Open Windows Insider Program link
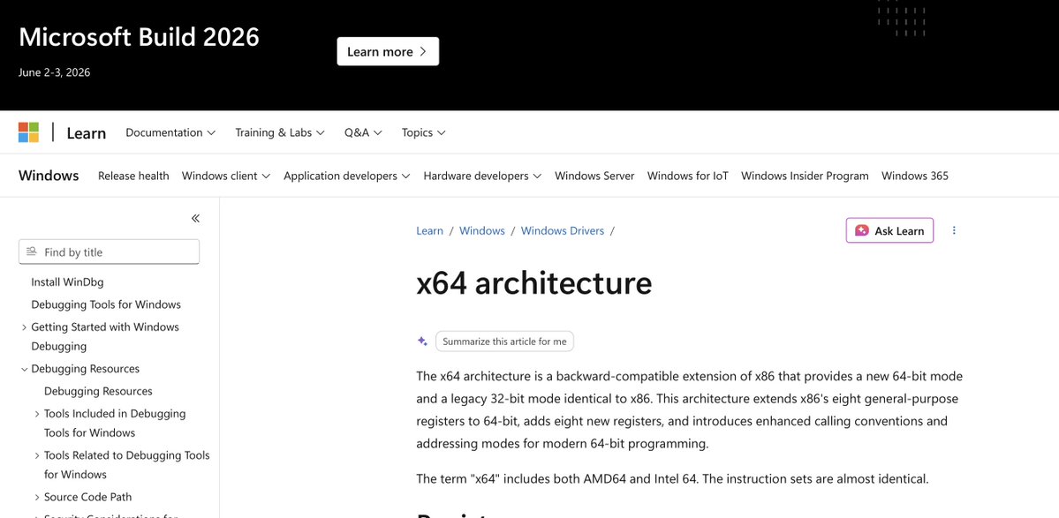Image resolution: width=1059 pixels, height=518 pixels. 805,176
